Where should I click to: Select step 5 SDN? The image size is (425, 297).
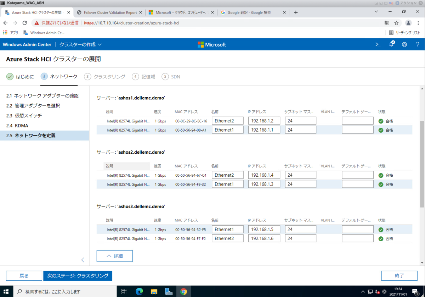point(171,77)
